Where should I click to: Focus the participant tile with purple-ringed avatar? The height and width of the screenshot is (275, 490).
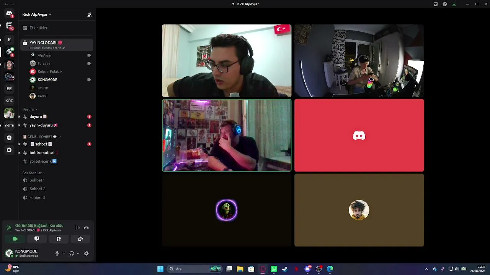click(227, 210)
